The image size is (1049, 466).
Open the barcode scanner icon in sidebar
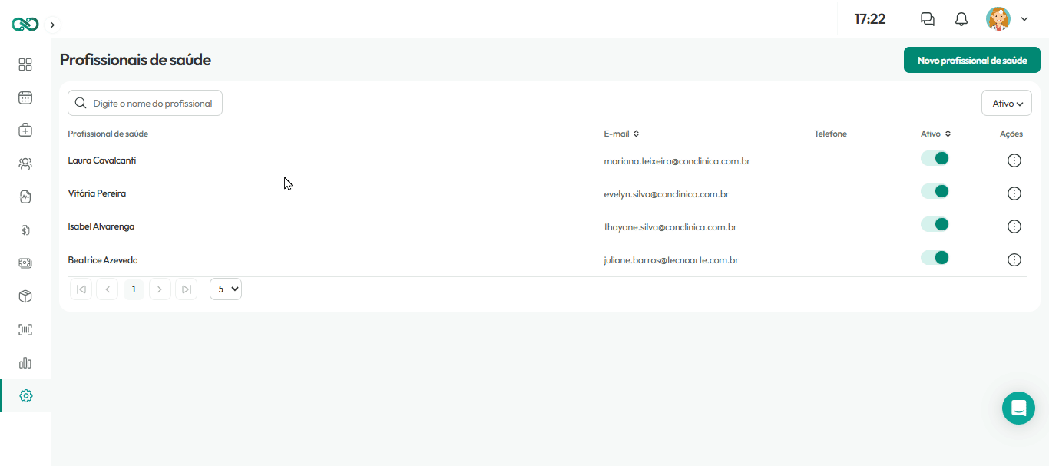coord(25,329)
